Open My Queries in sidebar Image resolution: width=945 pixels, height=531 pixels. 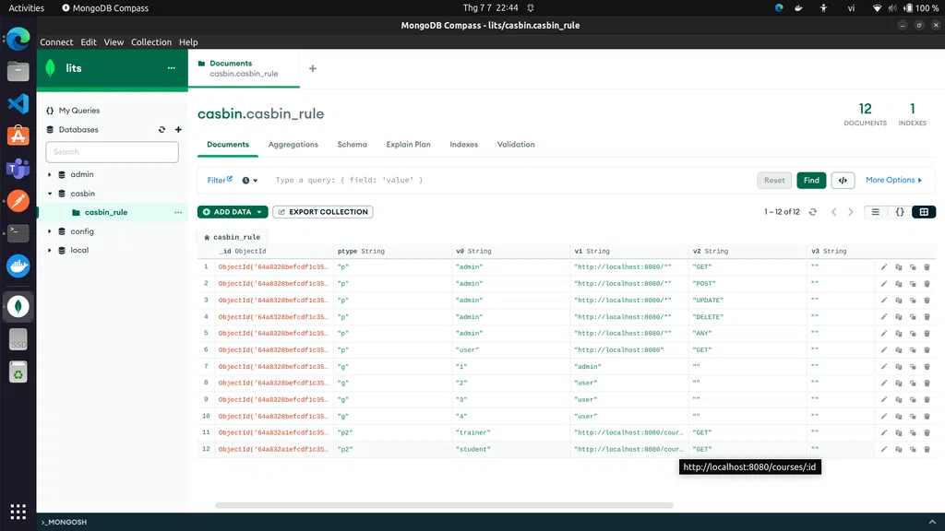79,111
